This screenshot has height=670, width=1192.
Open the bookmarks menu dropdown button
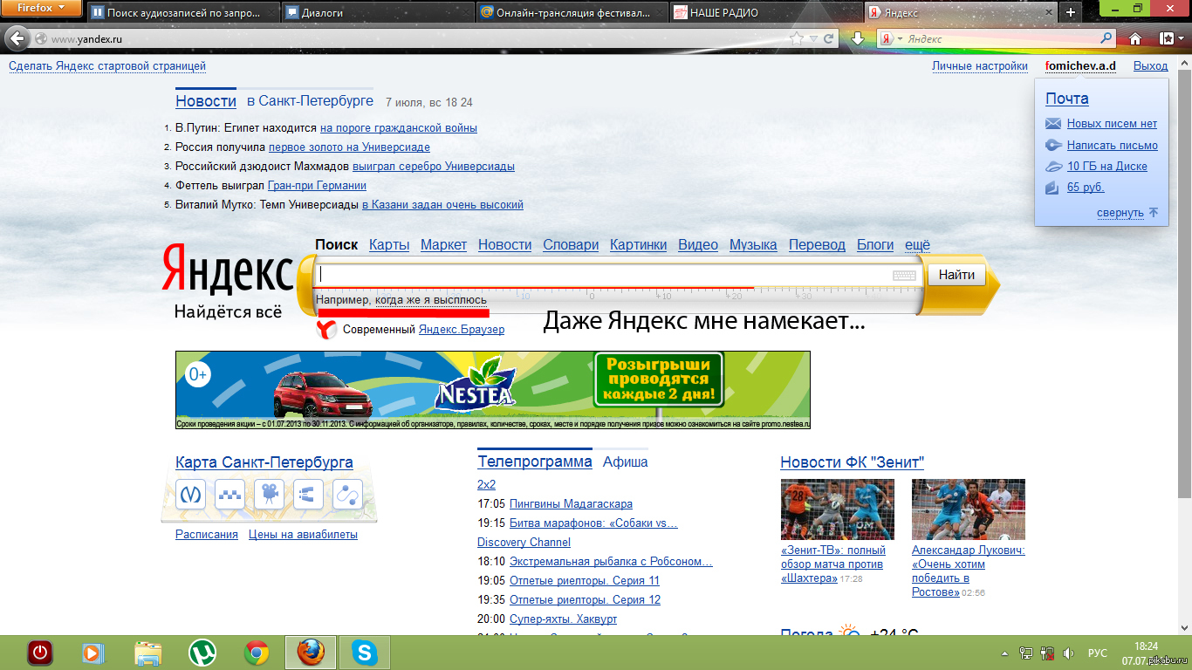(x=1169, y=38)
